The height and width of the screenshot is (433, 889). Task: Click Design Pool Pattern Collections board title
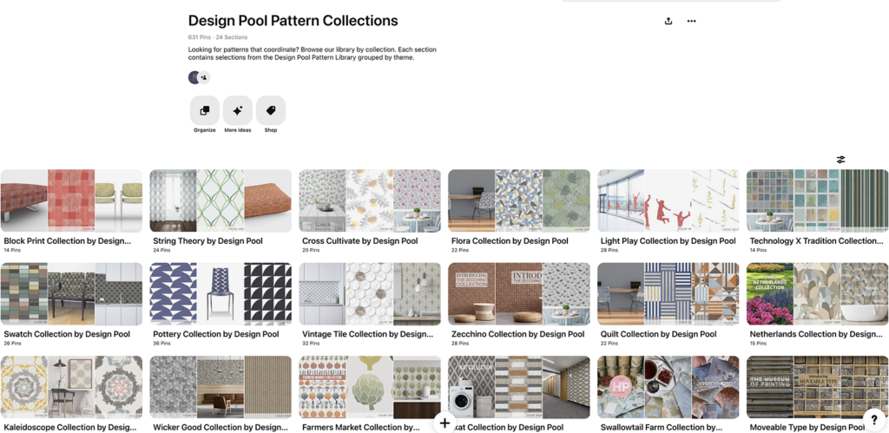click(293, 21)
